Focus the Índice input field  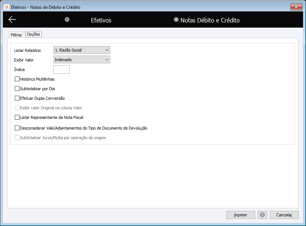pos(62,69)
